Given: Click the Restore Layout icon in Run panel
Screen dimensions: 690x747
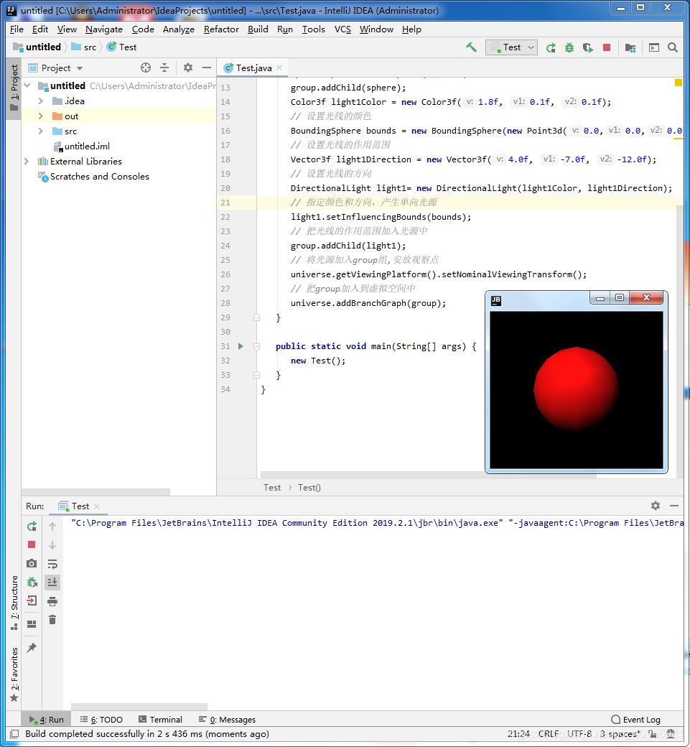Looking at the screenshot, I should click(x=32, y=624).
